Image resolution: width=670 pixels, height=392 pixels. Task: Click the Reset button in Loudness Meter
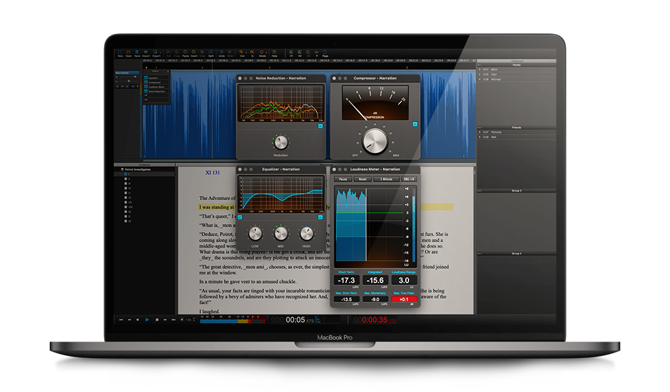click(363, 179)
